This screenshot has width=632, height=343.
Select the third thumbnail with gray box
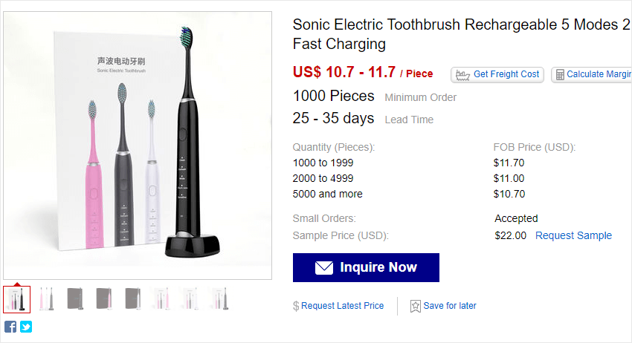[75, 298]
